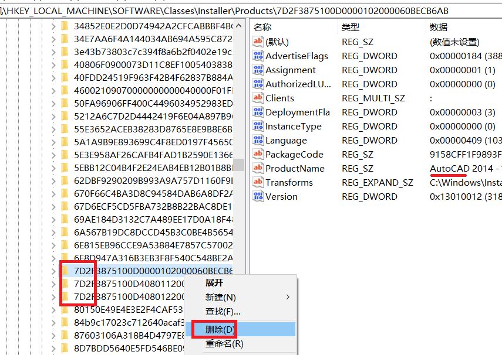The width and height of the screenshot is (502, 355).
Task: Click the icon beside the ProductName value
Action: tap(258, 169)
